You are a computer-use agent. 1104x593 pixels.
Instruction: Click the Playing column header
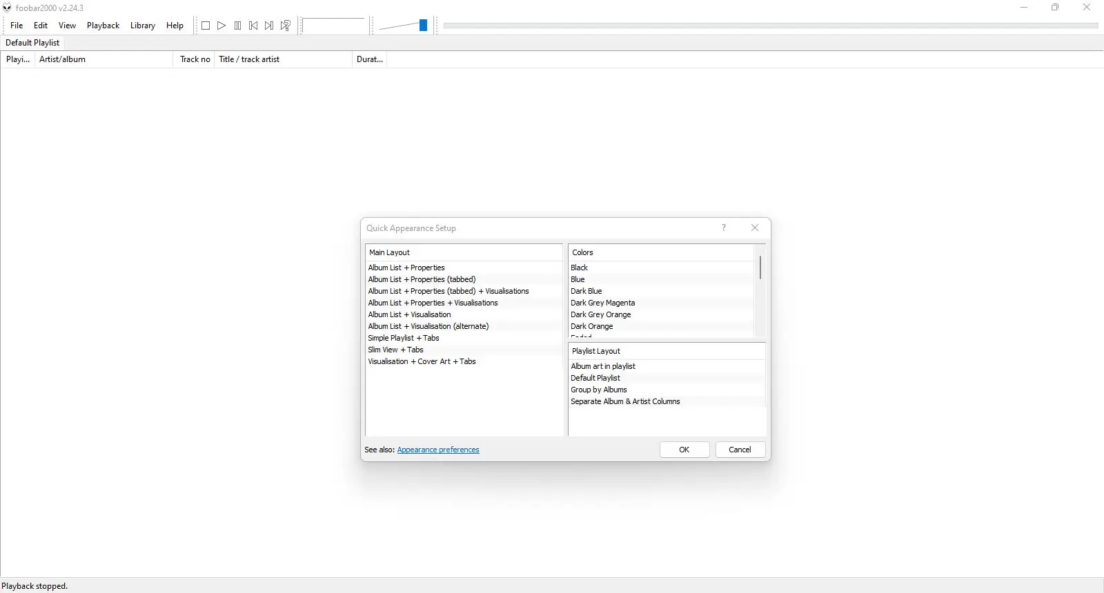[x=18, y=59]
